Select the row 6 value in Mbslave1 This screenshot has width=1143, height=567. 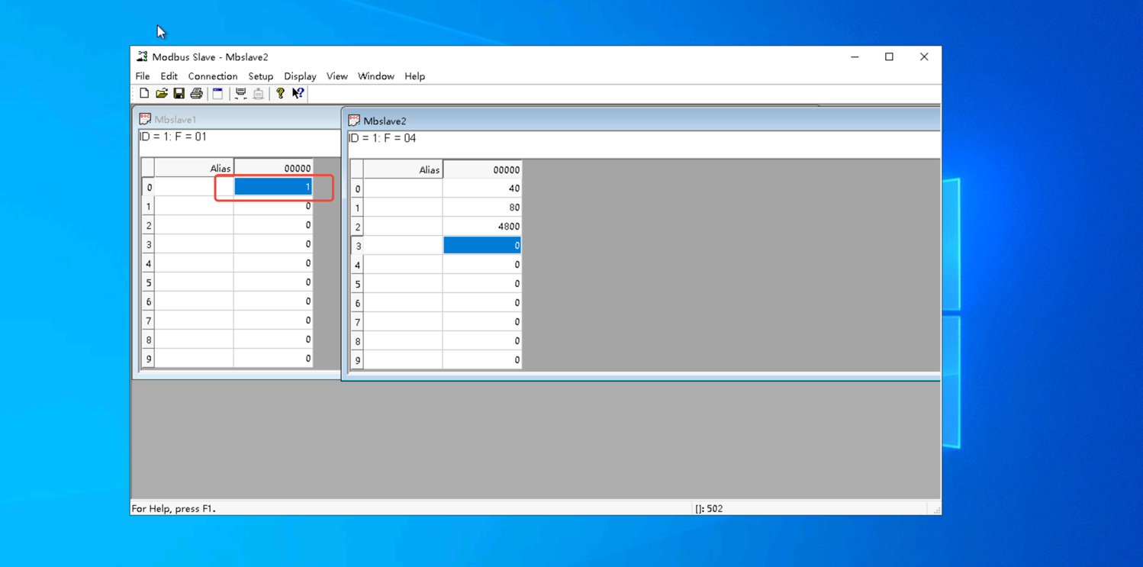tap(273, 301)
